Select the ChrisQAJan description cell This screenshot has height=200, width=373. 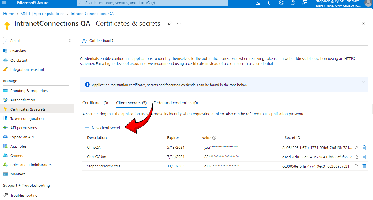[x=97, y=157]
